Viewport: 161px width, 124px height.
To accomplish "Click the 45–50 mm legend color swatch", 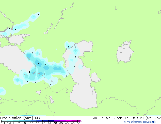I will (x=75, y=121).
